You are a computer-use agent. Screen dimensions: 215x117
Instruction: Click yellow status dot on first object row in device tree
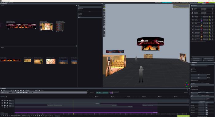(209, 16)
